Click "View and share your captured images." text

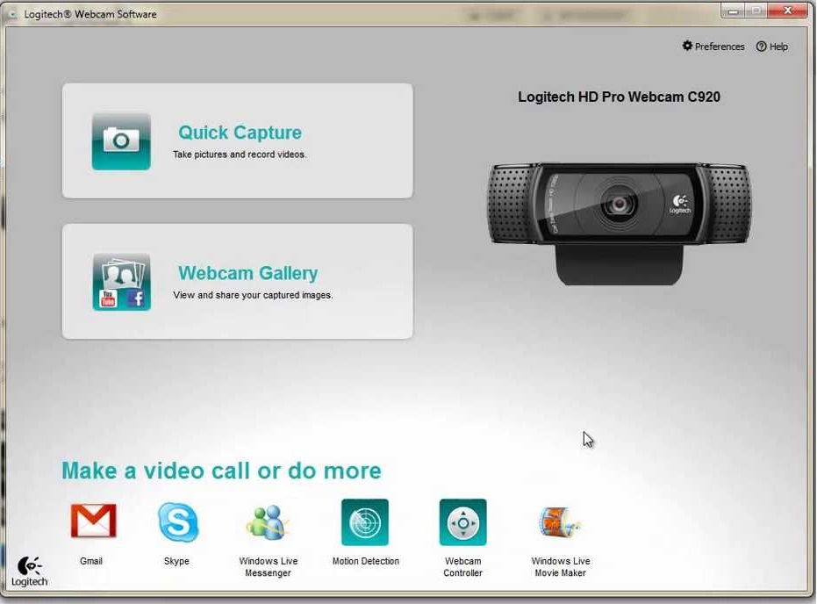[253, 295]
